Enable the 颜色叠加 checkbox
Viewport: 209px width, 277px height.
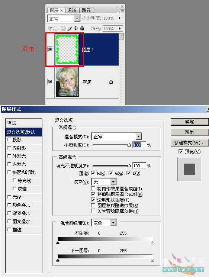tap(9, 205)
